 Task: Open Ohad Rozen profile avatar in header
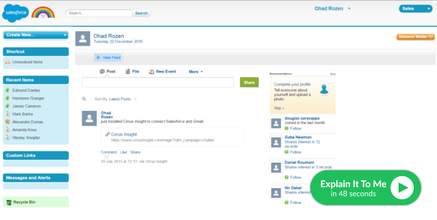pos(83,39)
